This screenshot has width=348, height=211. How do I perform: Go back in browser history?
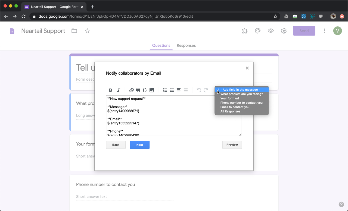[6, 16]
